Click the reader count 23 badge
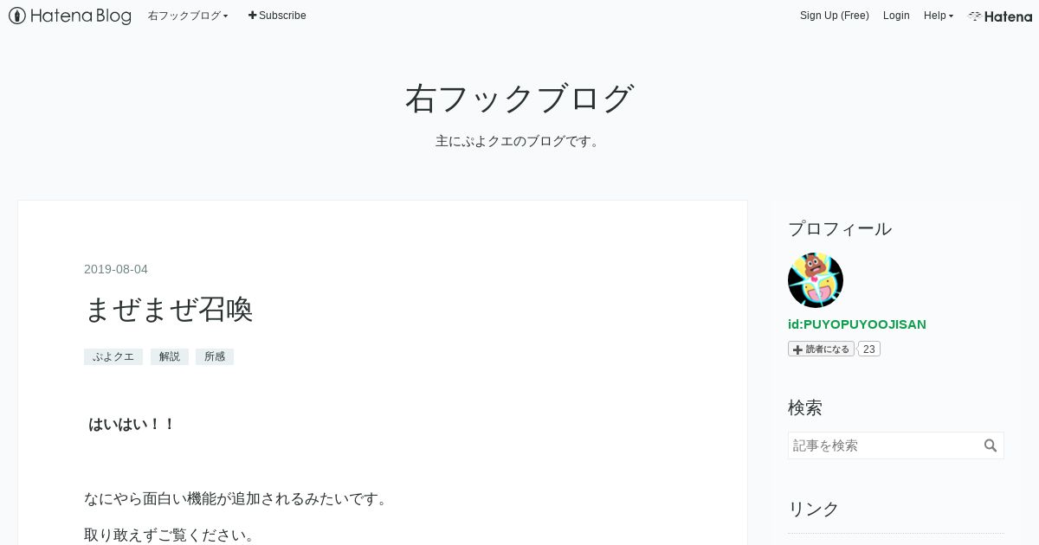 (x=868, y=349)
